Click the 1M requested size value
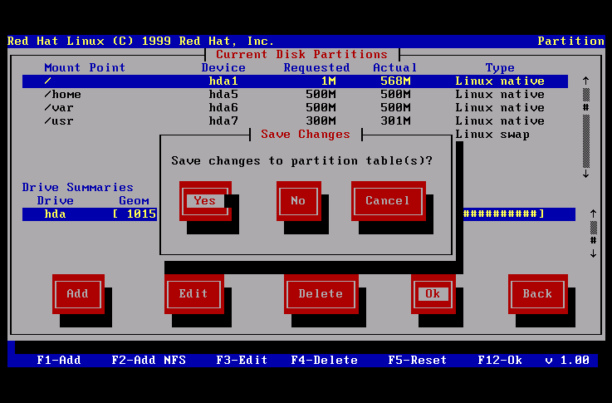The width and height of the screenshot is (612, 403). (x=329, y=81)
